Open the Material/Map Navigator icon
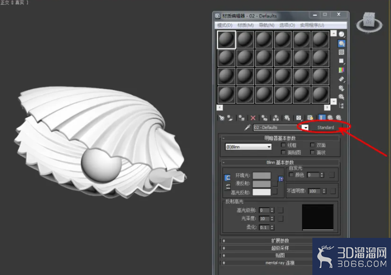The height and width of the screenshot is (275, 391). [x=341, y=106]
